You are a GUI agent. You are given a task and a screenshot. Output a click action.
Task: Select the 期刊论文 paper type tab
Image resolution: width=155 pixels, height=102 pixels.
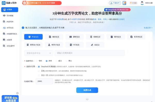click(x=116, y=37)
